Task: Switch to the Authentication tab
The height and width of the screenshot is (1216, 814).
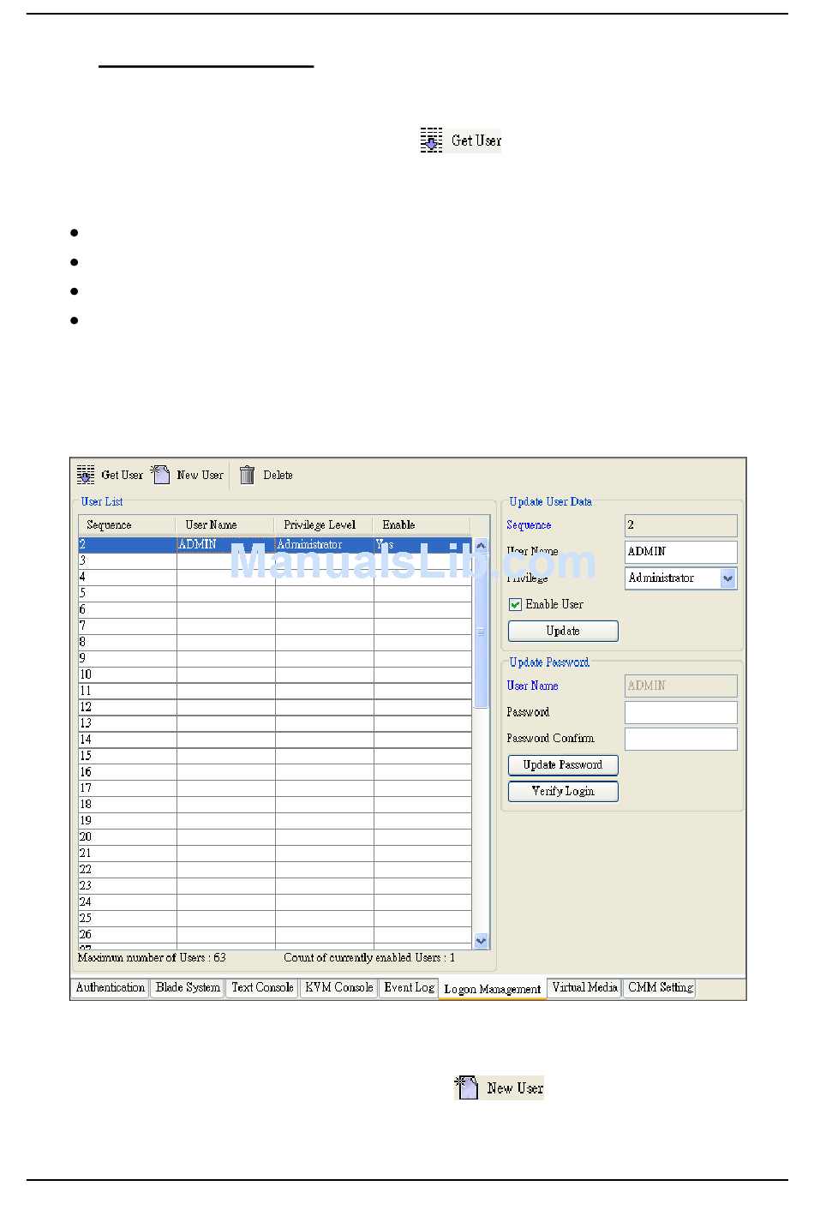Action: pos(111,988)
